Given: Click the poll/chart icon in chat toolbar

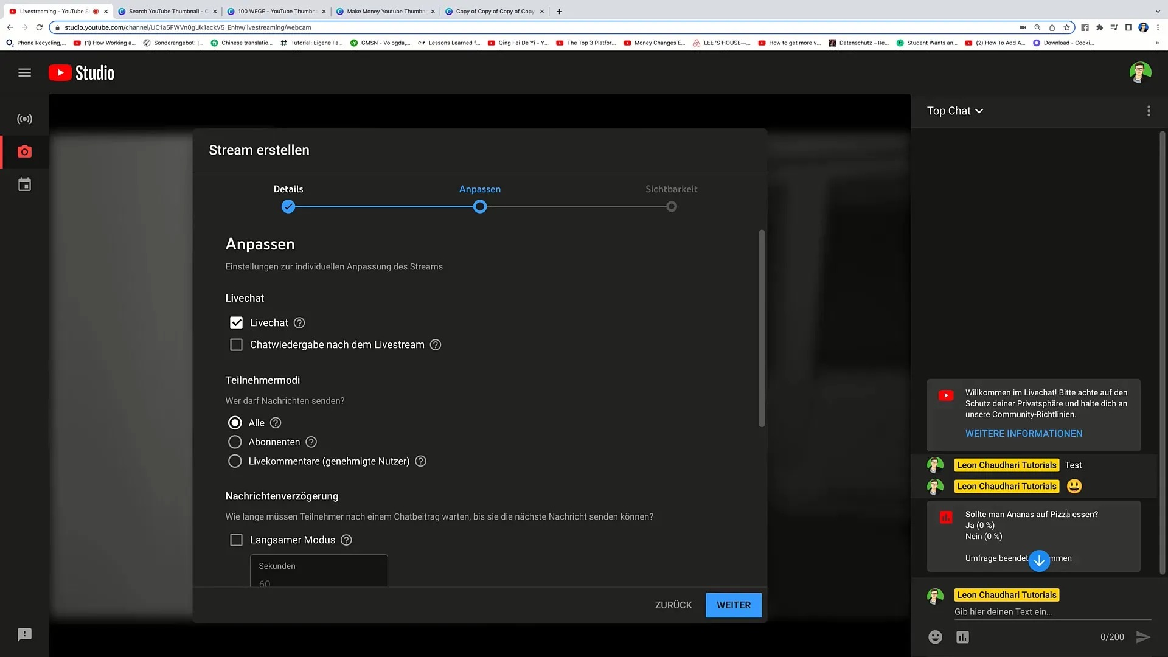Looking at the screenshot, I should 962,636.
